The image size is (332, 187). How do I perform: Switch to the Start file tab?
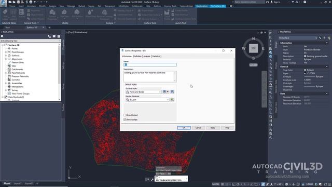(8, 28)
